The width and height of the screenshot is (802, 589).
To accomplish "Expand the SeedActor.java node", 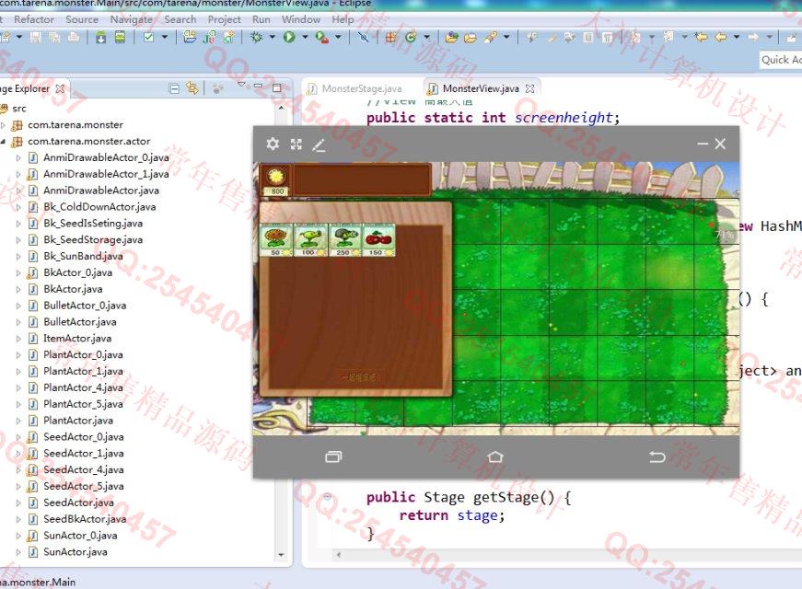I will coord(18,502).
